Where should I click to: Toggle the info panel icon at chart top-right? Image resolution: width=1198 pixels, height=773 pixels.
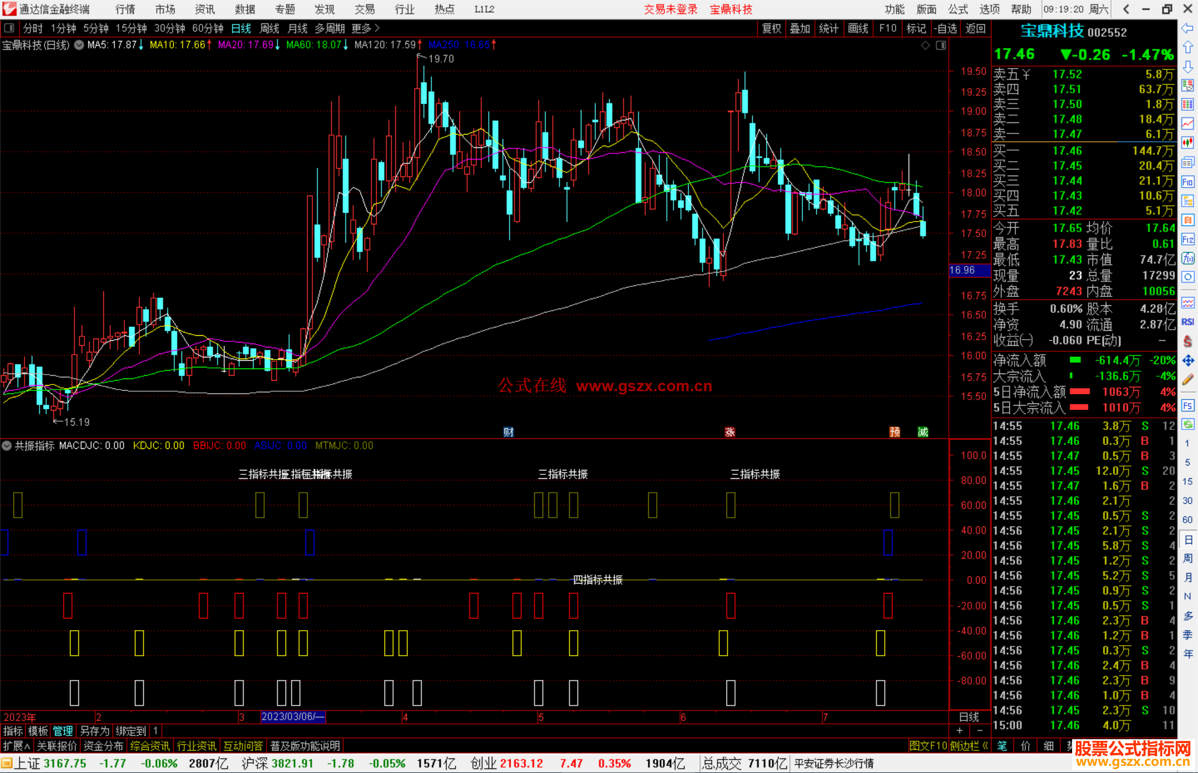(x=941, y=45)
